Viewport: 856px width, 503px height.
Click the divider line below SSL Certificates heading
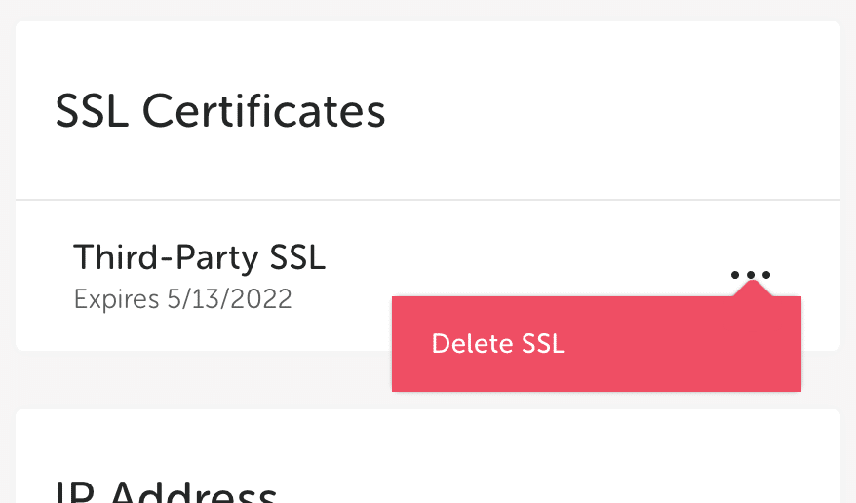click(428, 200)
